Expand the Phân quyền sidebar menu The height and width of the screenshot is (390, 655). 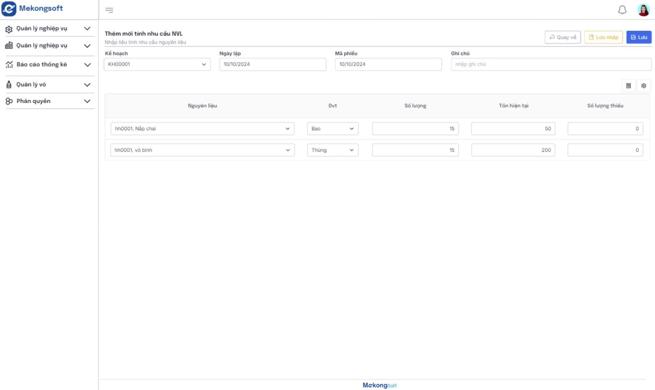[x=87, y=101]
